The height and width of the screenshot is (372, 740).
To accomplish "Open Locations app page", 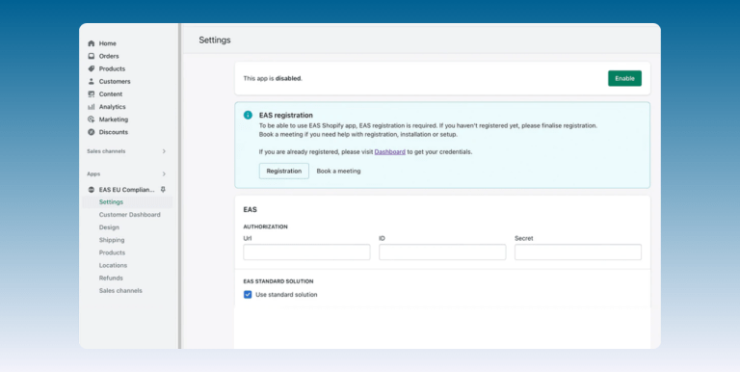I will [x=113, y=265].
